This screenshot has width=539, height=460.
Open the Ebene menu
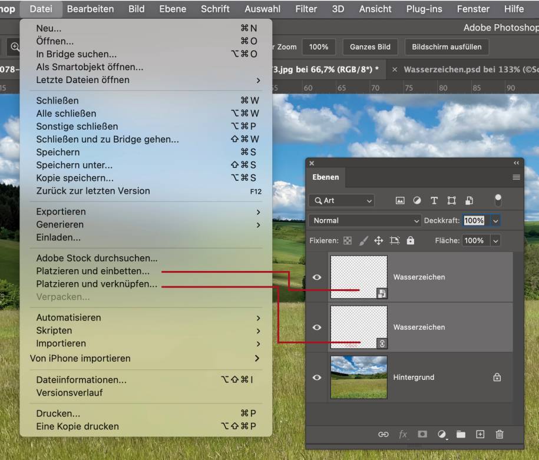coord(173,9)
